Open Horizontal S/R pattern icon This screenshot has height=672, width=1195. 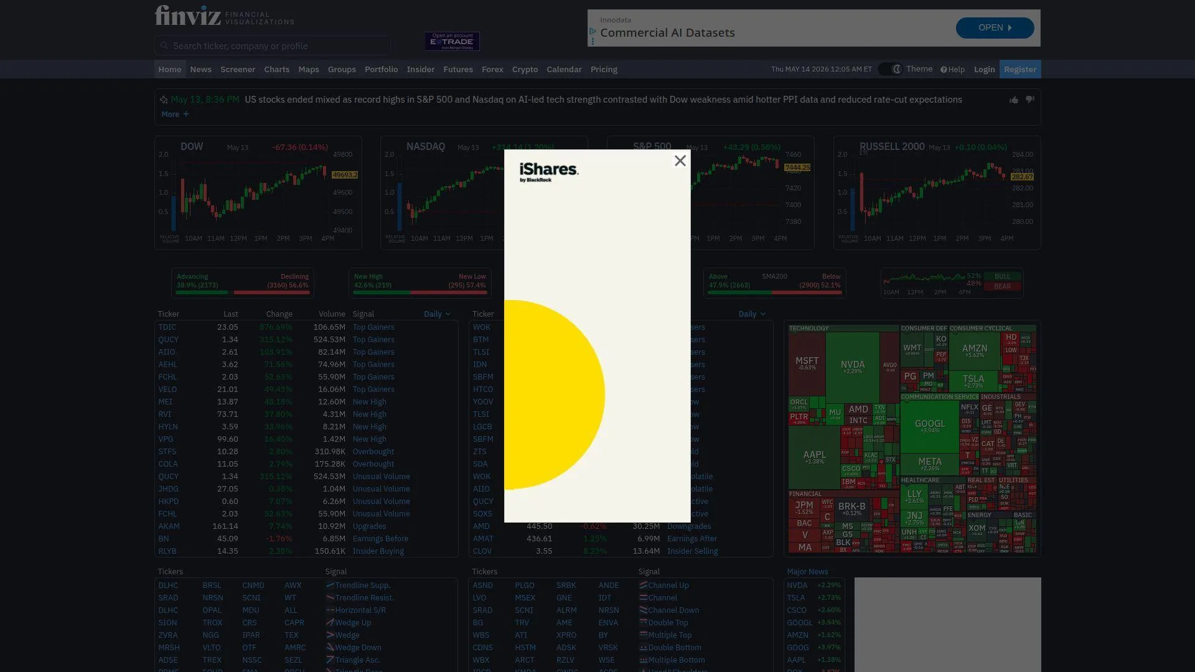(330, 610)
